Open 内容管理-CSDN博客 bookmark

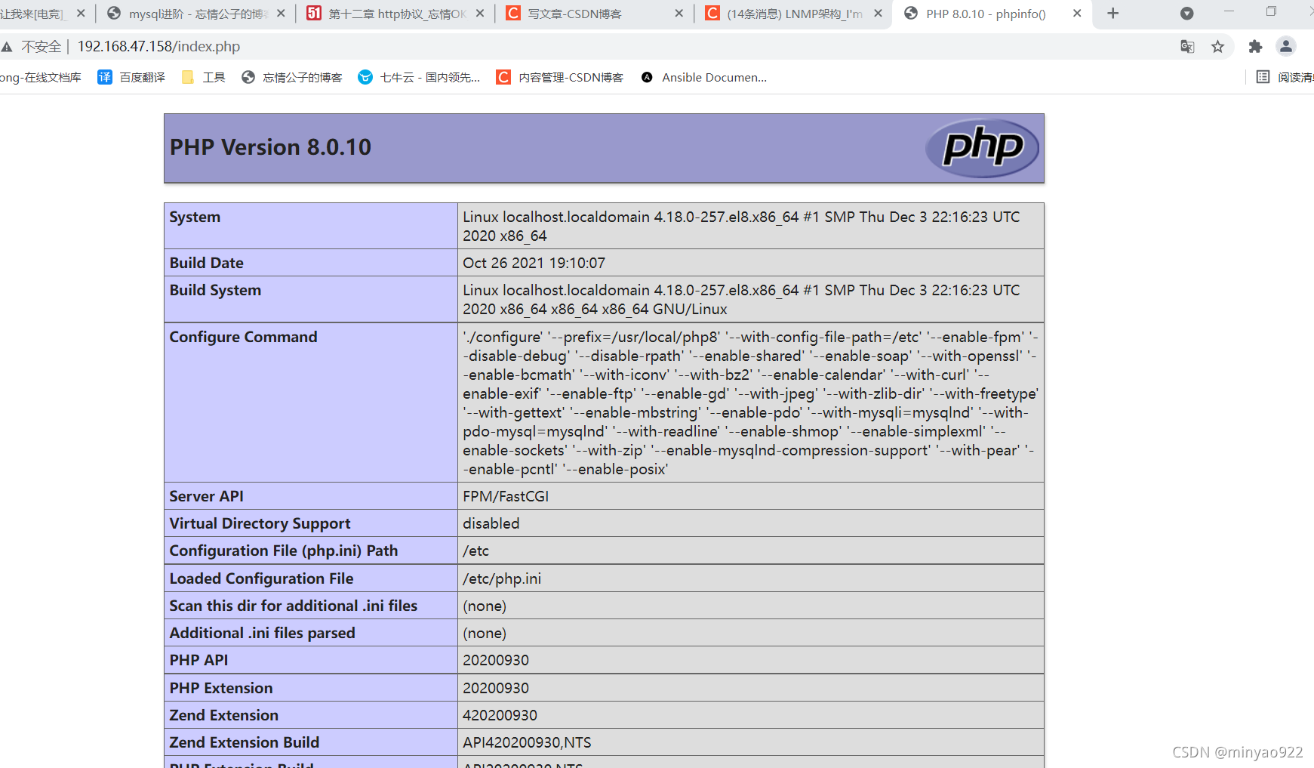coord(560,78)
